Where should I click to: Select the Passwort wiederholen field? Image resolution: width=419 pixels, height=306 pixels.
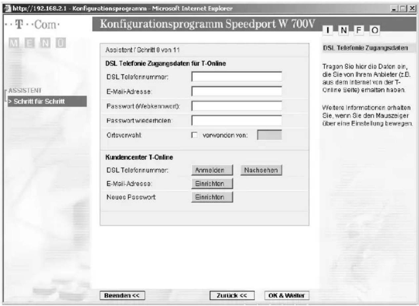236,120
